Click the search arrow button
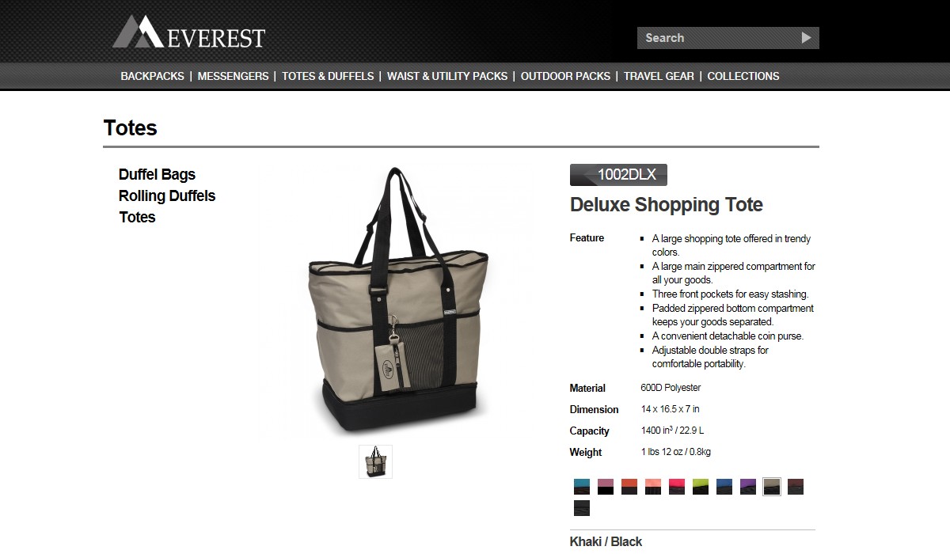This screenshot has height=554, width=950. point(806,38)
